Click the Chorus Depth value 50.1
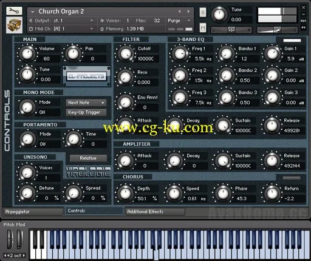This screenshot has width=311, height=261. (x=142, y=198)
